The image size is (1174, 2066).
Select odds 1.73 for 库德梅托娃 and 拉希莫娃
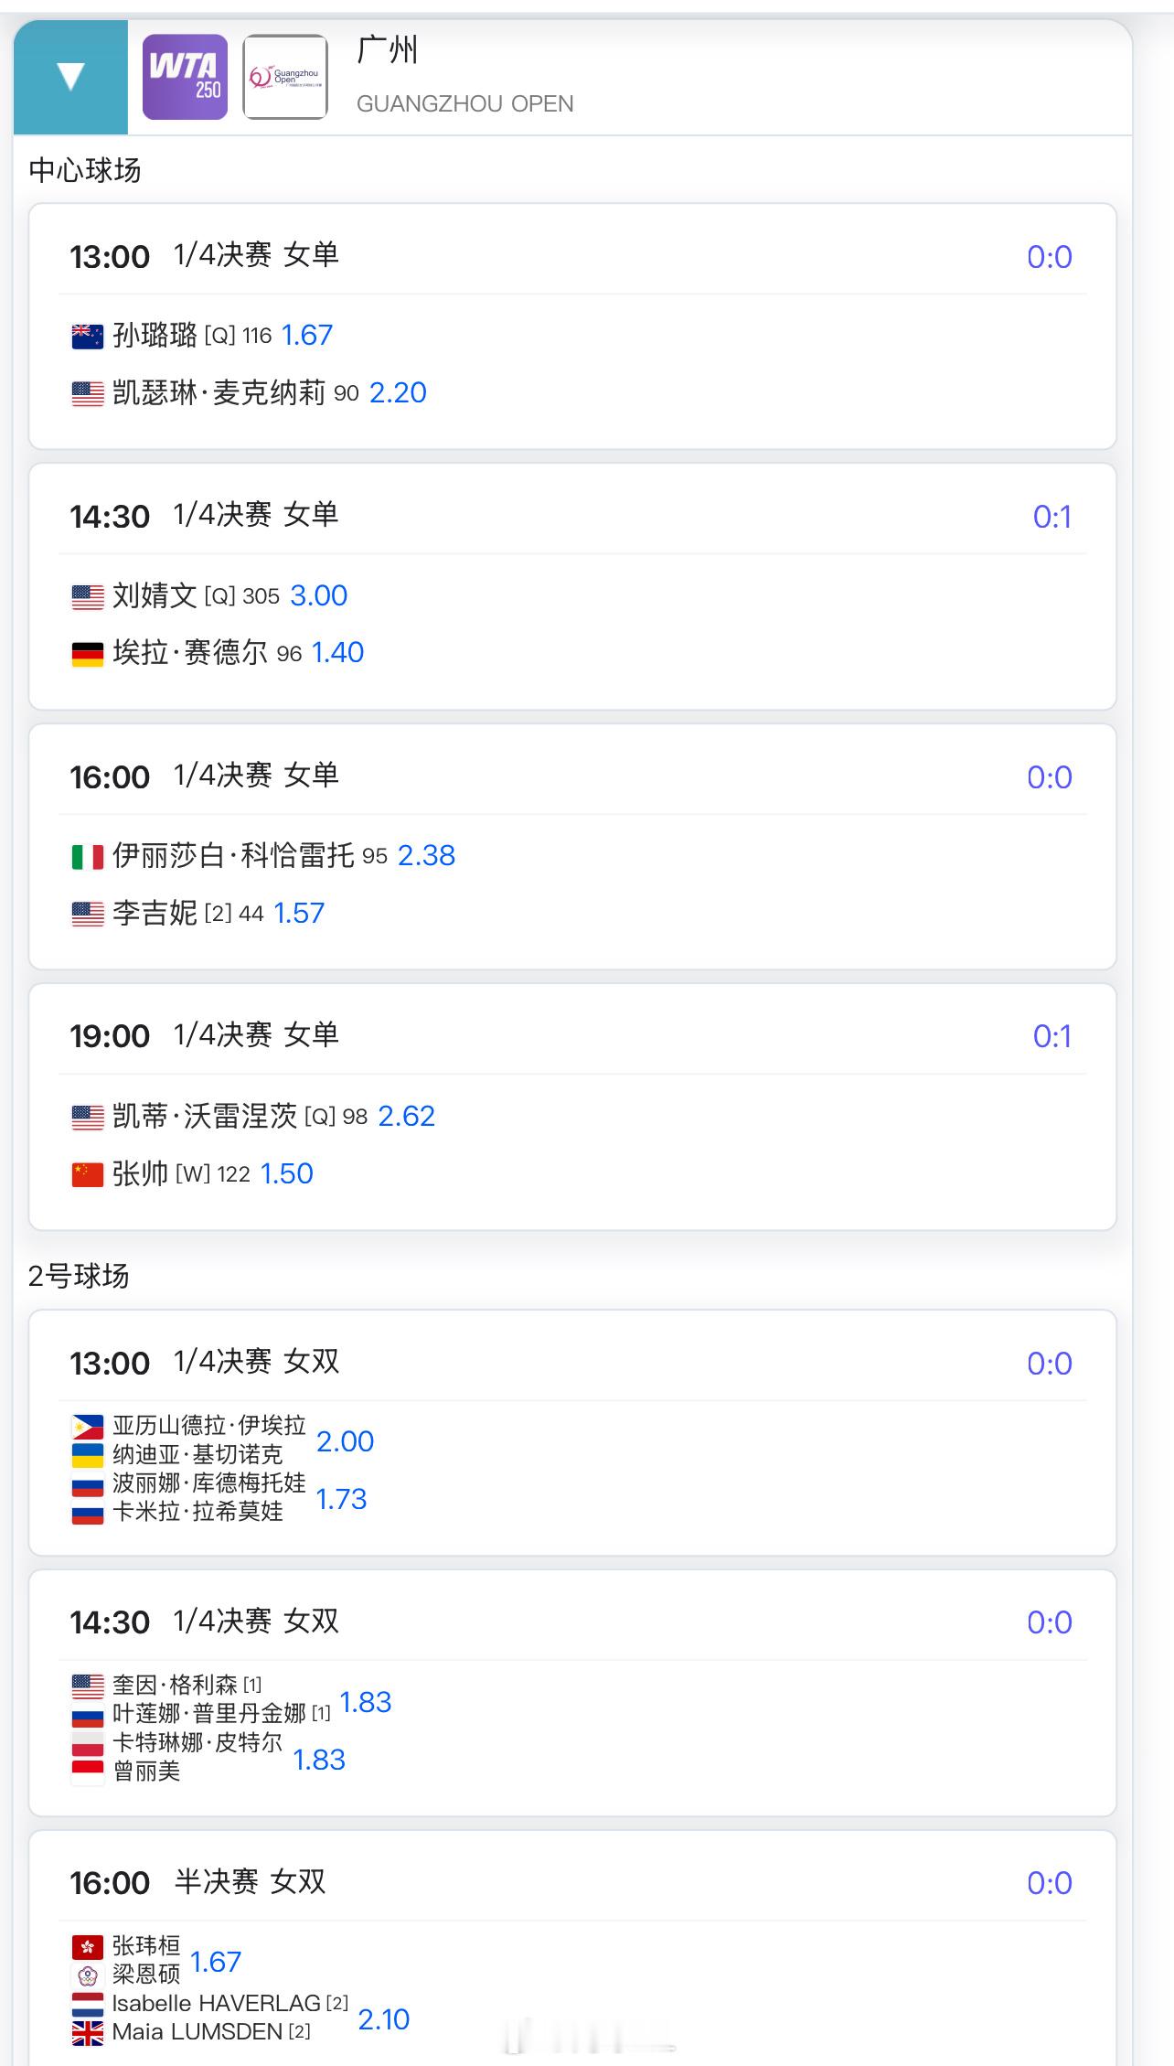click(341, 1499)
